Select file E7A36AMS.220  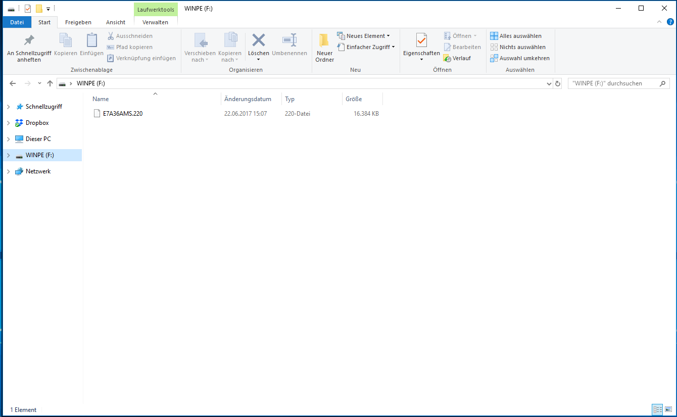123,114
